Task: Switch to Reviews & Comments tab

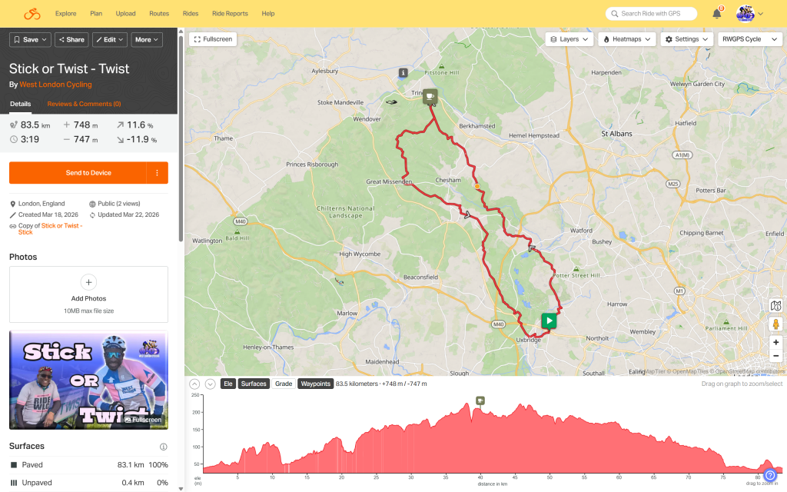Action: point(84,104)
